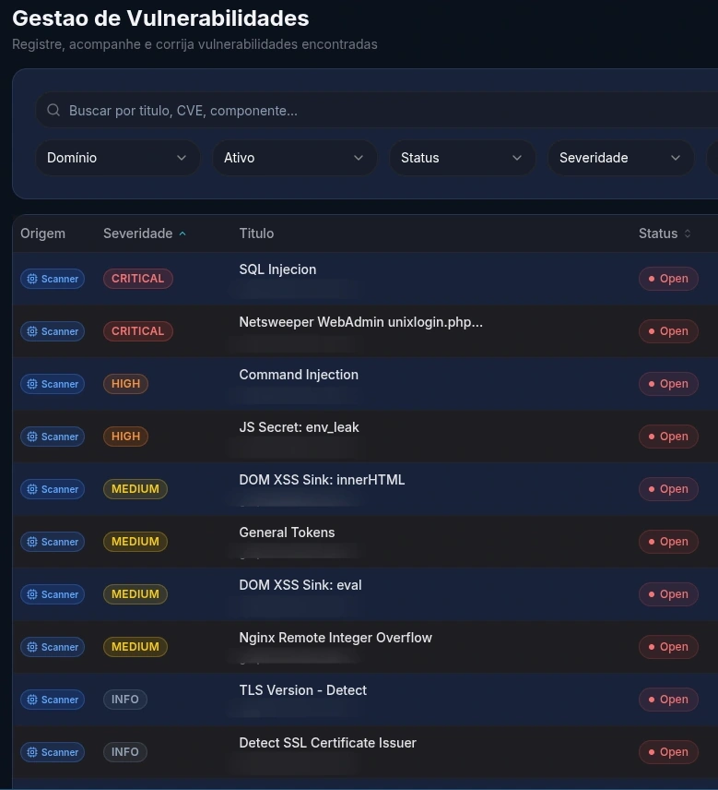The width and height of the screenshot is (718, 790).
Task: Click Open status of SQL Injecion
Action: tap(668, 279)
